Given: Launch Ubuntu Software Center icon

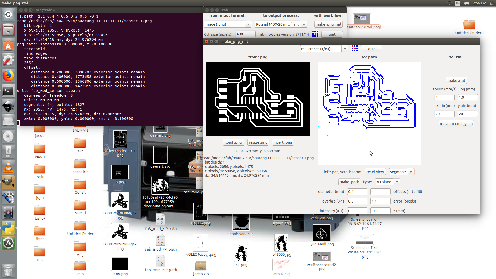Looking at the screenshot, I should click(8, 45).
